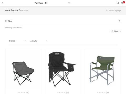Viewport: 126px width, 94px height.
Task: Go back using the left arrow icon
Action: 3,3
